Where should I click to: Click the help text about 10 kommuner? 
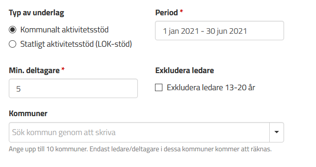click(140, 149)
